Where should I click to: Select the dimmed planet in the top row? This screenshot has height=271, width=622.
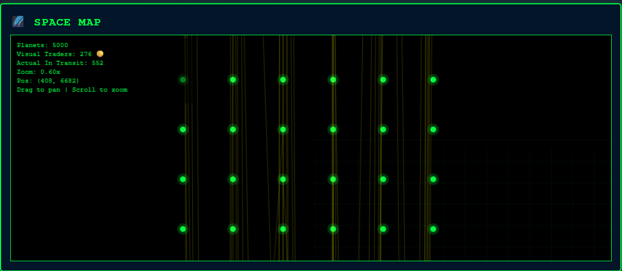point(183,80)
